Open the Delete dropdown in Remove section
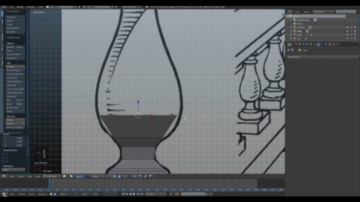The width and height of the screenshot is (360, 202). pyautogui.click(x=15, y=120)
